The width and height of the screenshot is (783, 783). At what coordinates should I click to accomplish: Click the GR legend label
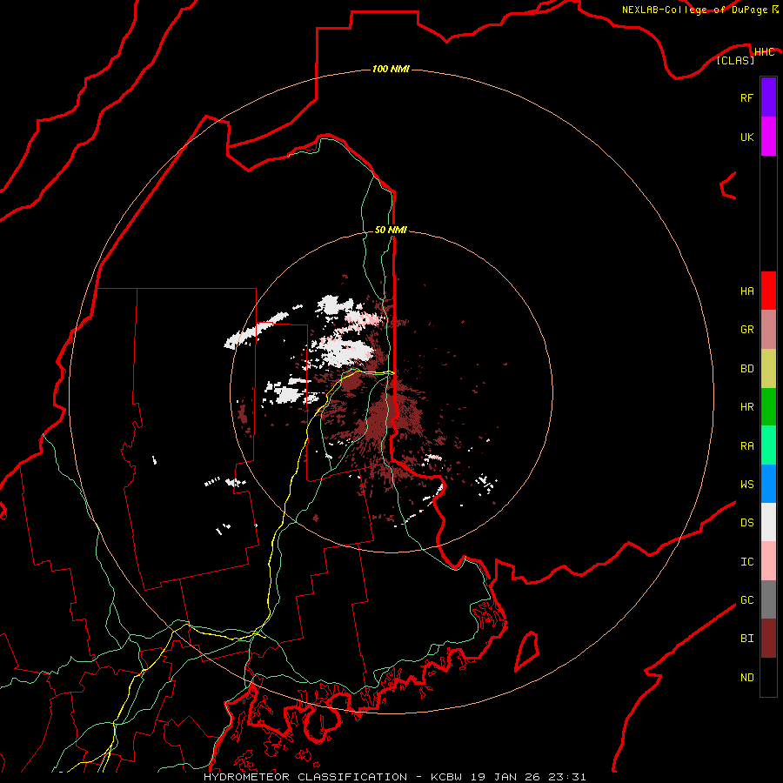coord(746,330)
